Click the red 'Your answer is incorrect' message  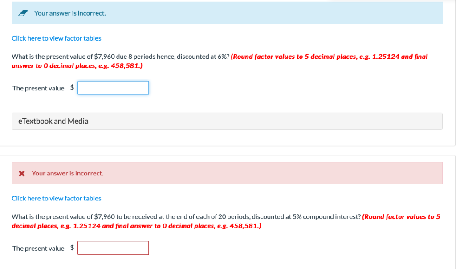(67, 173)
